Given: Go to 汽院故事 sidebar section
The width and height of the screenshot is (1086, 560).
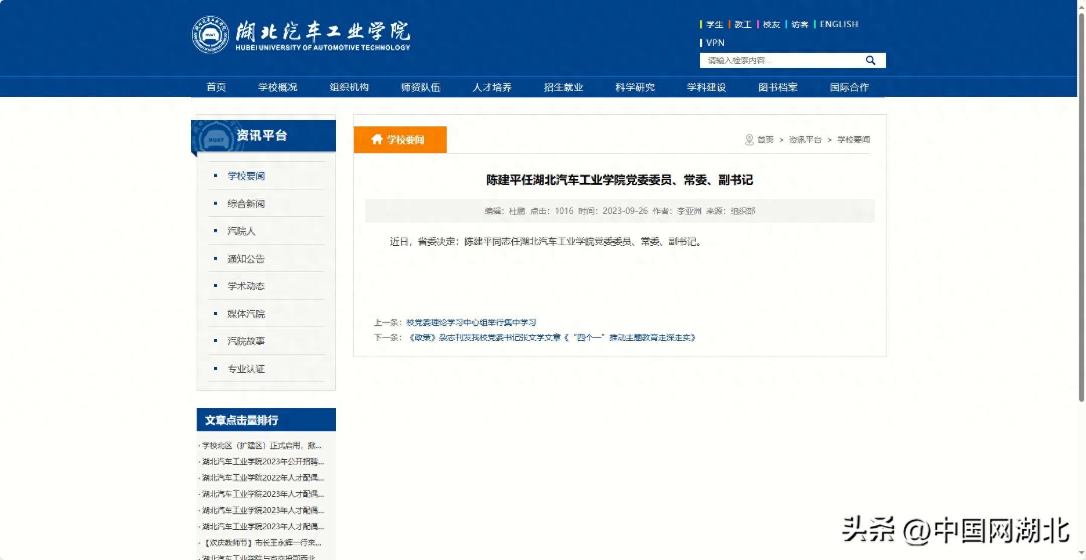Looking at the screenshot, I should click(x=246, y=341).
